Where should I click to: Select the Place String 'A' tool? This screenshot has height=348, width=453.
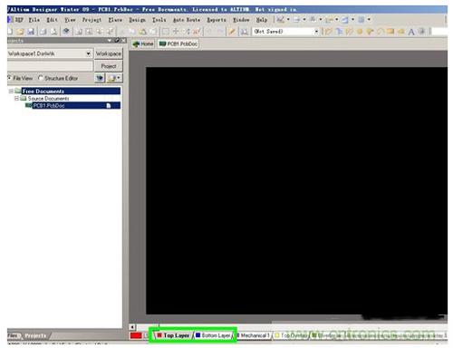(411, 32)
